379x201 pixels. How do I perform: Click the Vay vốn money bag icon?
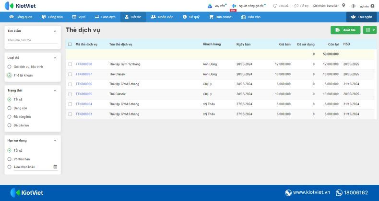(x=210, y=6)
